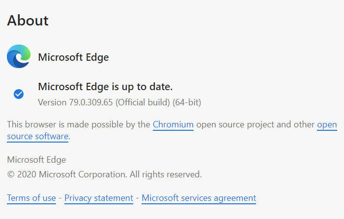Open the Terms of use link

[31, 198]
